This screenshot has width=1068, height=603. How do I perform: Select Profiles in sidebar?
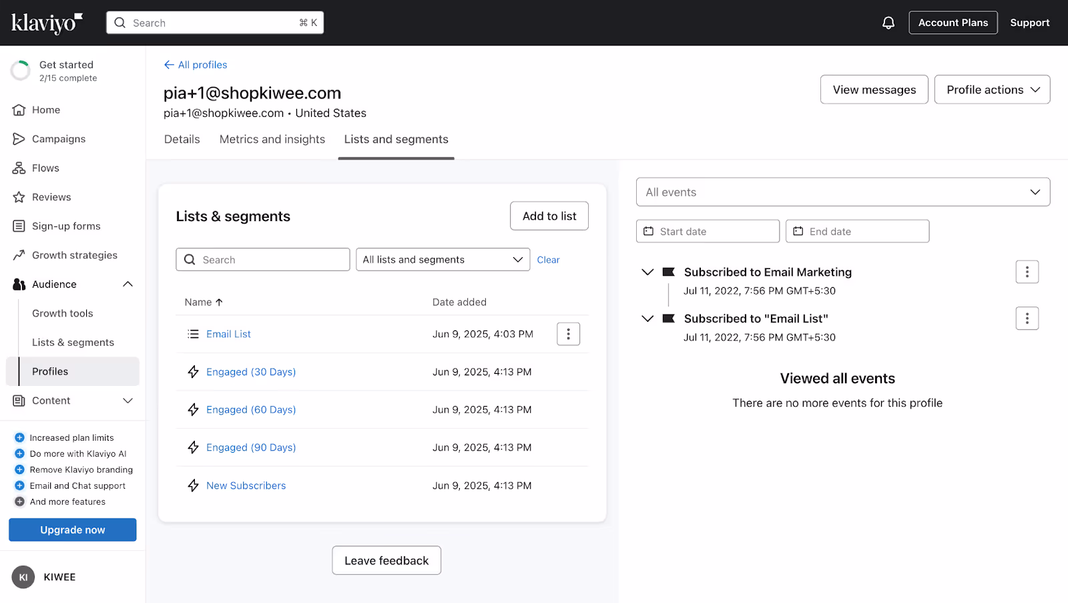pyautogui.click(x=73, y=371)
